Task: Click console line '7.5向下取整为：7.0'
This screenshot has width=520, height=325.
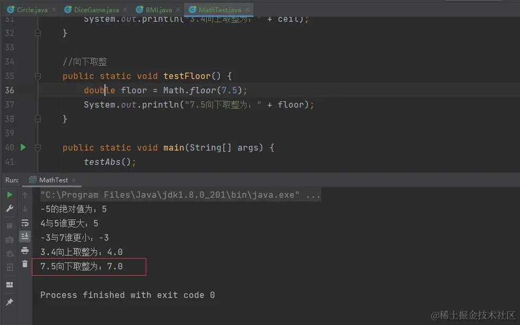Action: 82,266
